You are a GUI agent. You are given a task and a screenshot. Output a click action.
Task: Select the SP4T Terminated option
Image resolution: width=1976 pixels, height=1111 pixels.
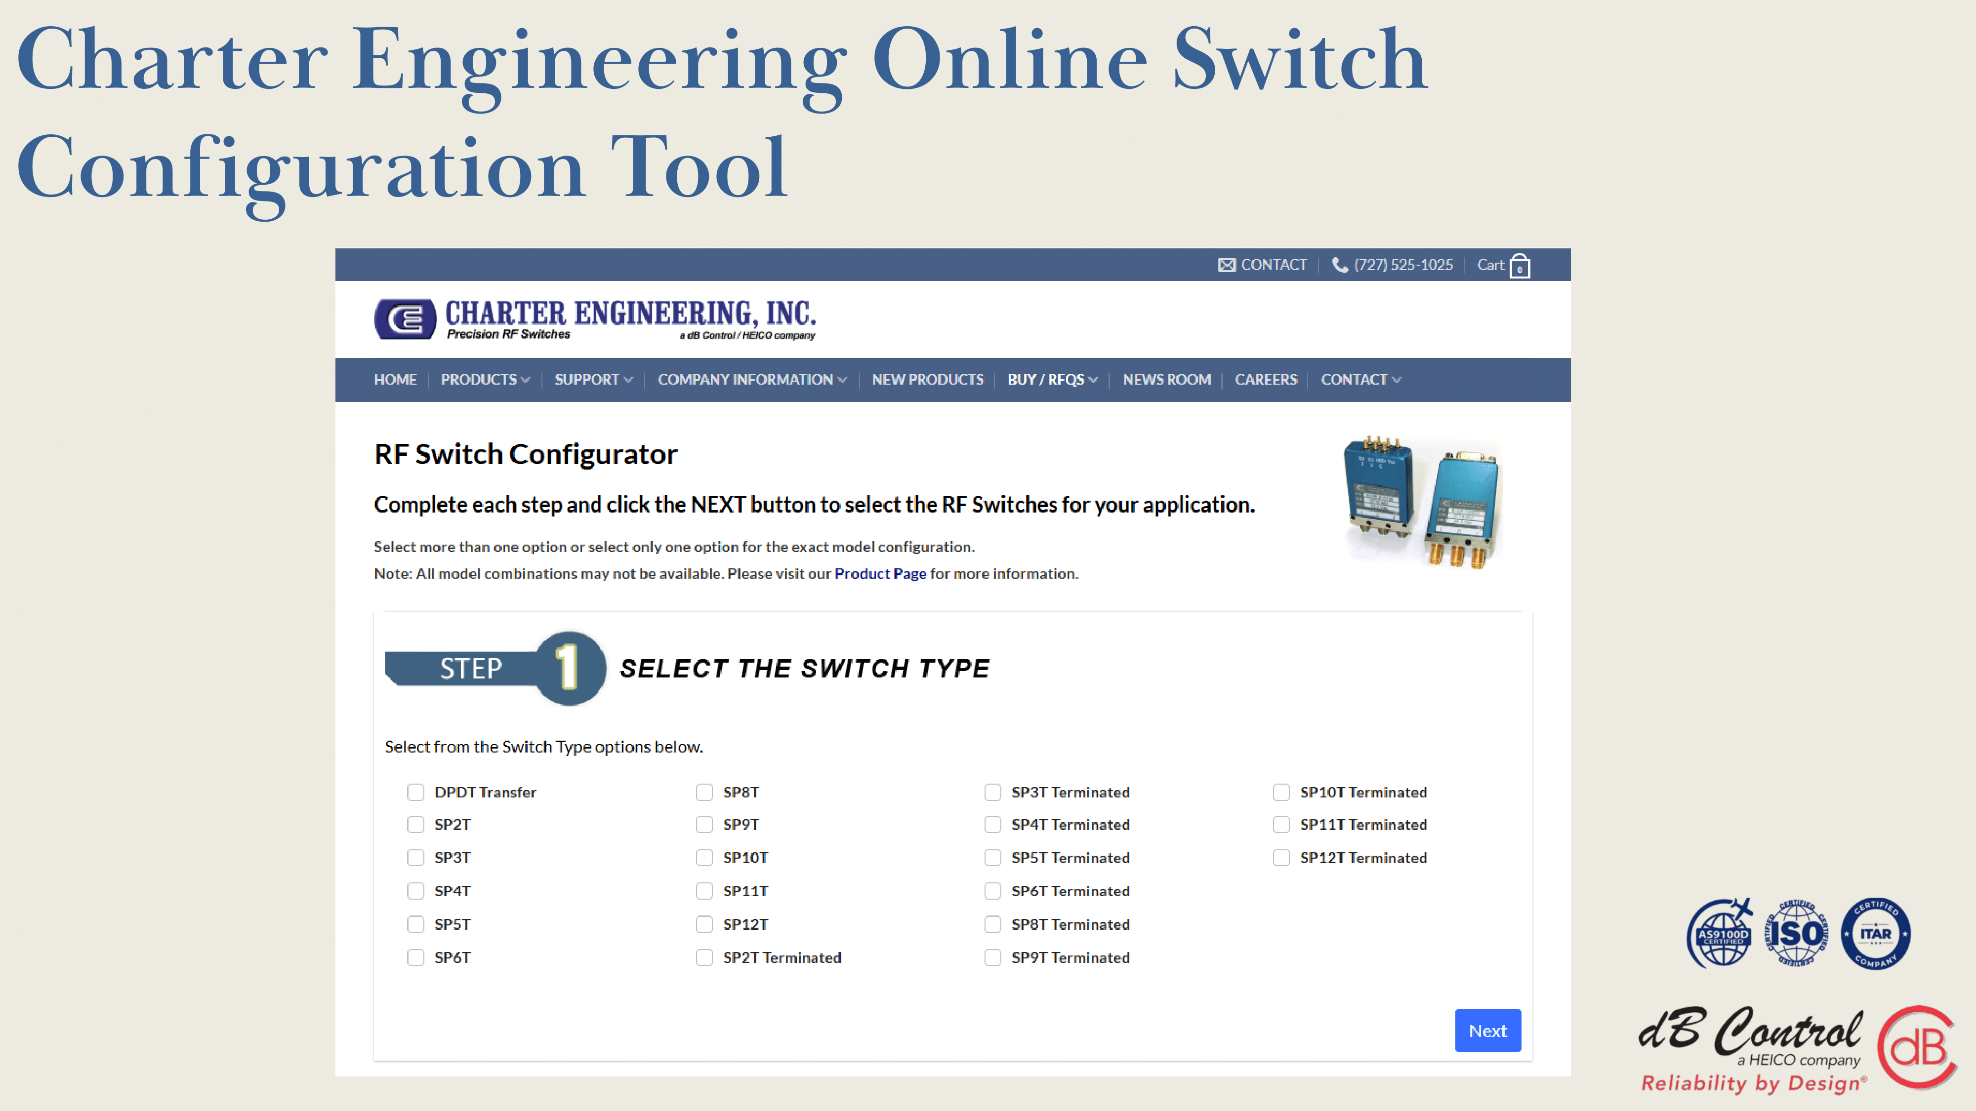(992, 825)
